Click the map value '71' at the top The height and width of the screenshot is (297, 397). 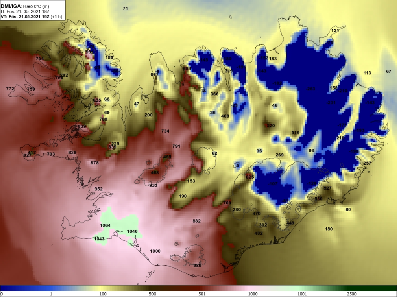coord(125,8)
